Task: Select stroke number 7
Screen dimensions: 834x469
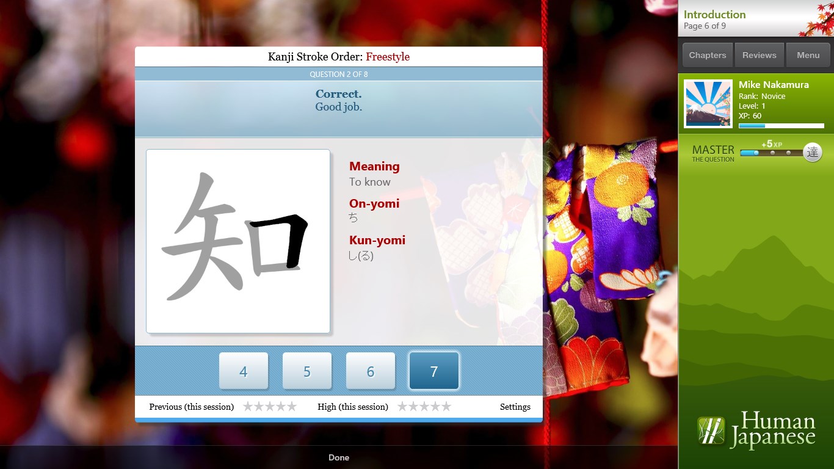Action: [x=434, y=371]
